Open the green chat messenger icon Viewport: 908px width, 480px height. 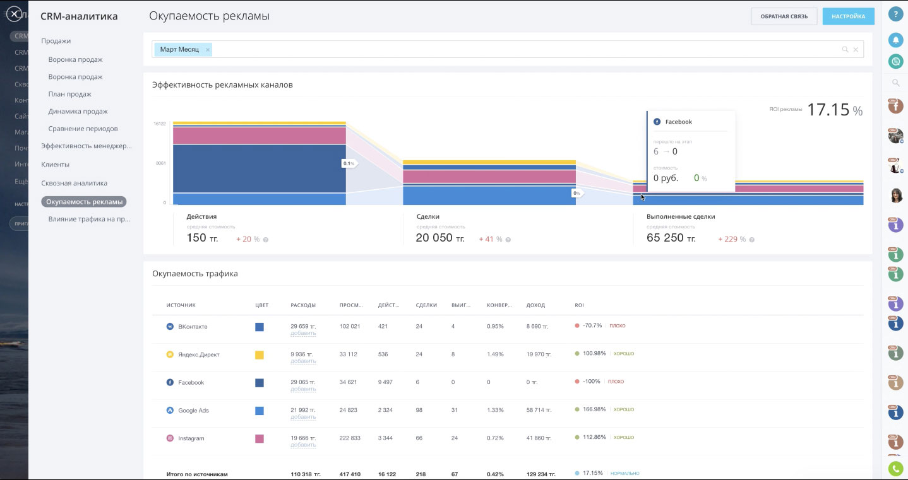(895, 61)
